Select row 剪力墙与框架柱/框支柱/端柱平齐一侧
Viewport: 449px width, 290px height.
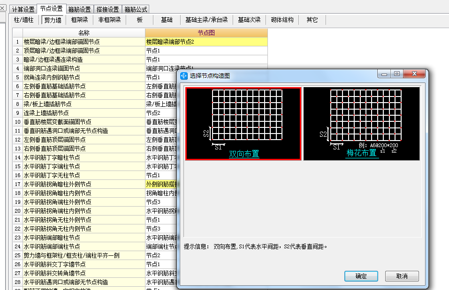84,255
